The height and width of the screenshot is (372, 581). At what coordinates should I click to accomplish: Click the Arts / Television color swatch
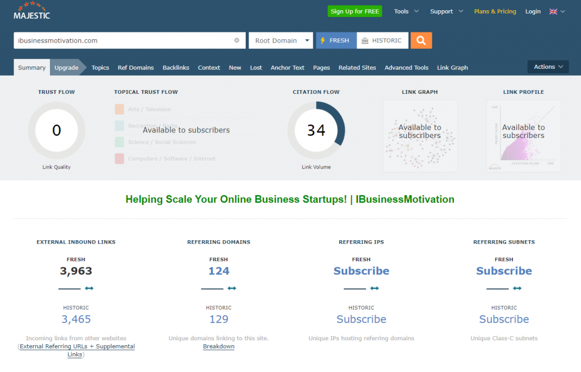click(119, 109)
